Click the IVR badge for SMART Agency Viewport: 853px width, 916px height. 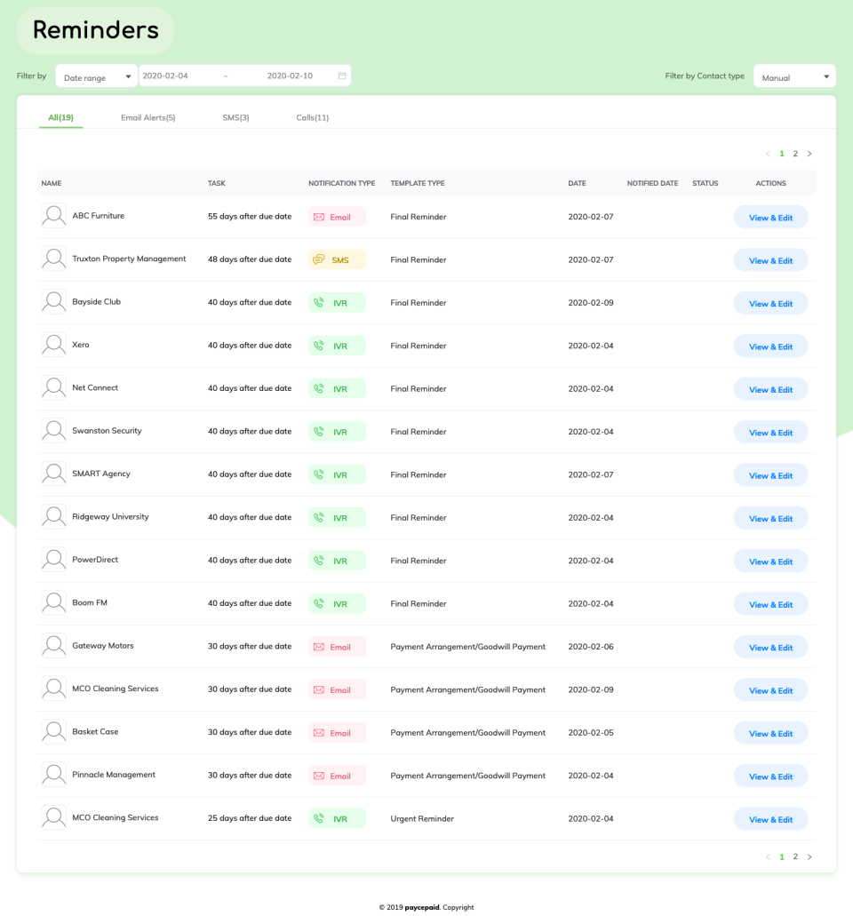[x=337, y=475]
